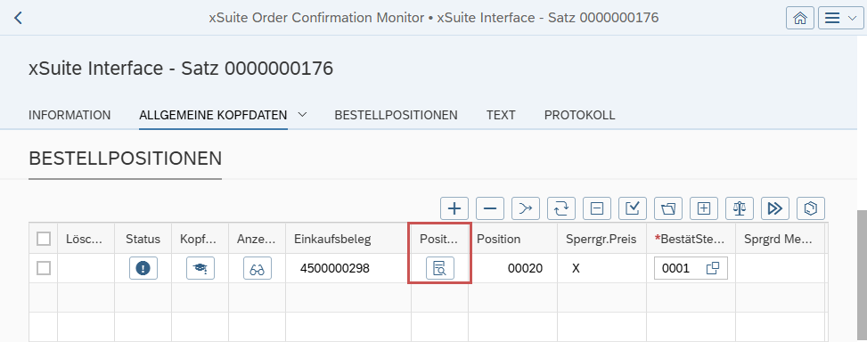Click the BESTELLPOSITIONEN section heading
The height and width of the screenshot is (342, 867).
pos(126,159)
